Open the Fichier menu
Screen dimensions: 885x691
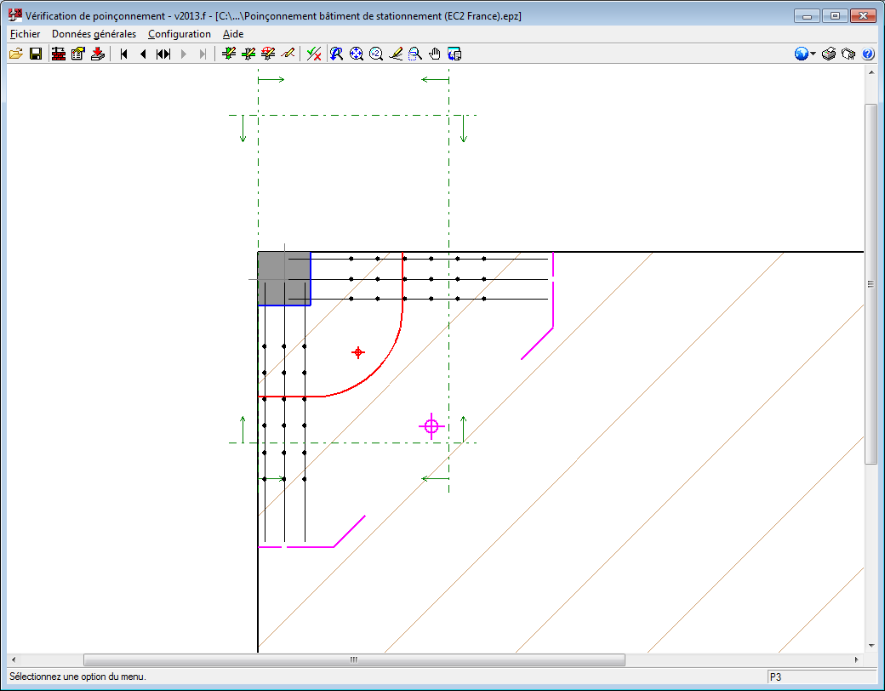click(x=25, y=34)
